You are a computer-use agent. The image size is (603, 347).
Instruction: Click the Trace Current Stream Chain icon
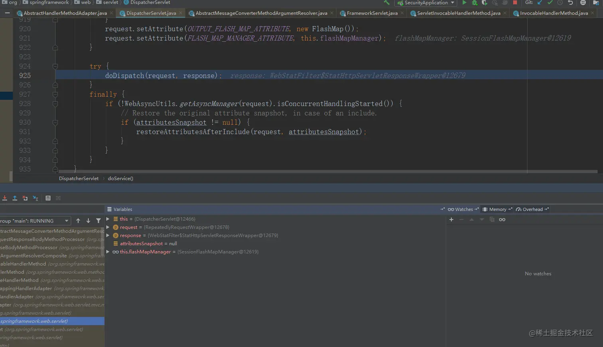(58, 198)
